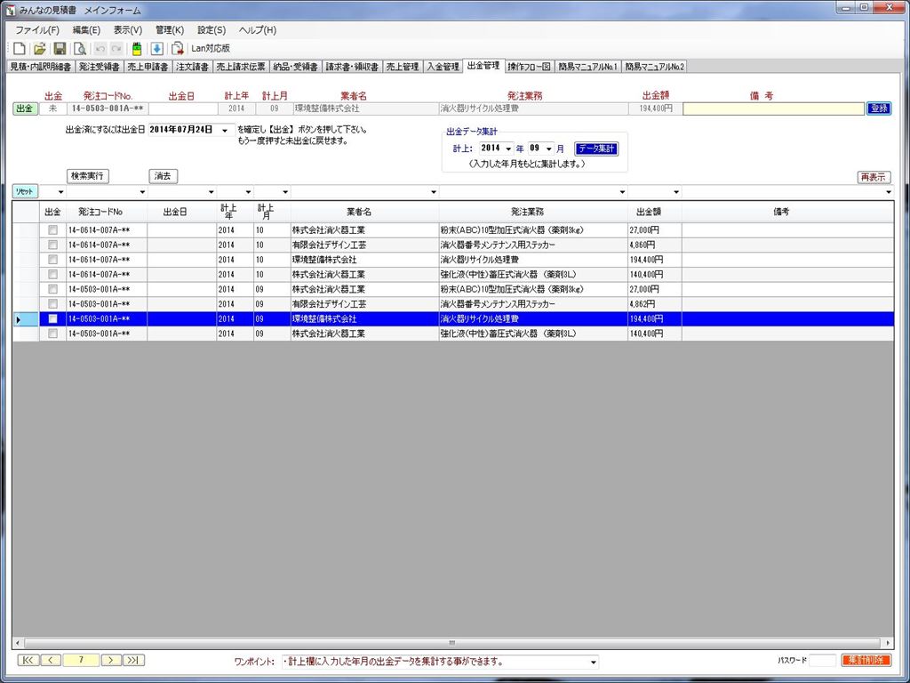Click the 4,862円 amount cell
This screenshot has width=910, height=683.
[654, 304]
